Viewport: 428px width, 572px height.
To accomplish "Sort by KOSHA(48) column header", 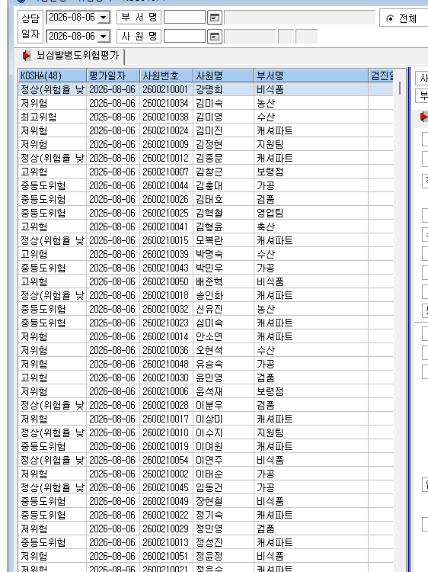I will pyautogui.click(x=53, y=76).
